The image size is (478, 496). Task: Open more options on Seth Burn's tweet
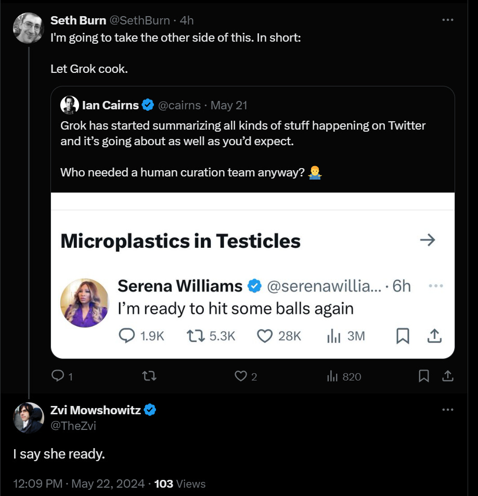tap(447, 20)
